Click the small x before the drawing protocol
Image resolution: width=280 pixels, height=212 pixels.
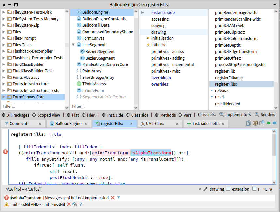(x=200, y=189)
